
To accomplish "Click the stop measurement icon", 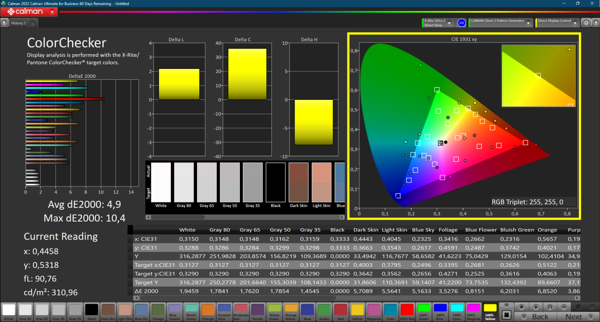I will [521, 307].
